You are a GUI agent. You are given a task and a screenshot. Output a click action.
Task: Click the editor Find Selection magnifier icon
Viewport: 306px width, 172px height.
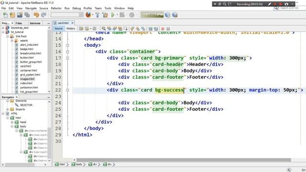click(x=104, y=29)
